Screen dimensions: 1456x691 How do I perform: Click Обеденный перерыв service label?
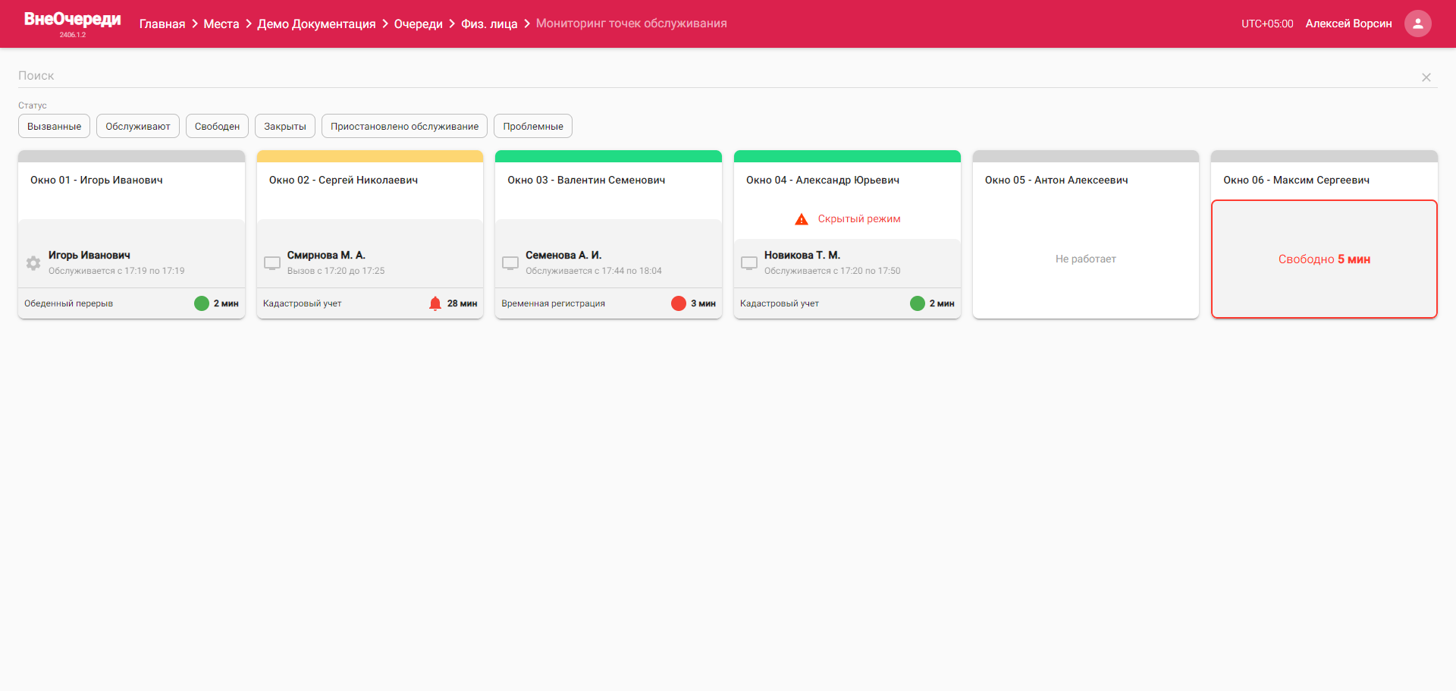pos(68,303)
